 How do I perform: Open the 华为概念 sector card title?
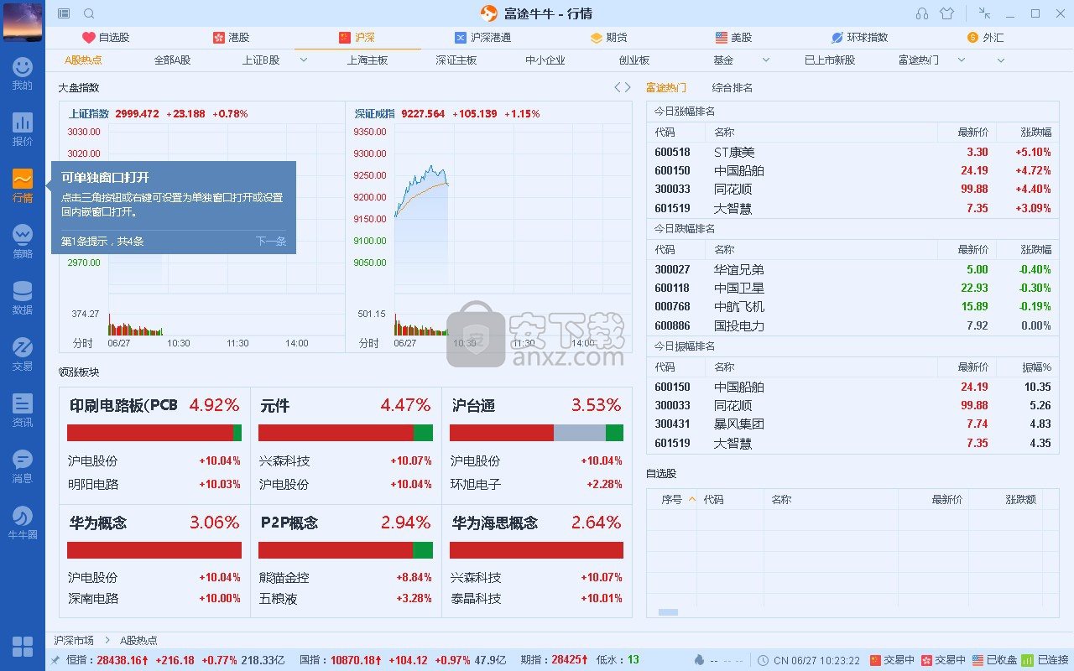[x=98, y=523]
